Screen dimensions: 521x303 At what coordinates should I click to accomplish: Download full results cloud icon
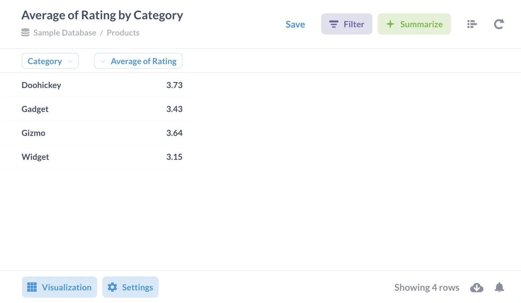(476, 287)
